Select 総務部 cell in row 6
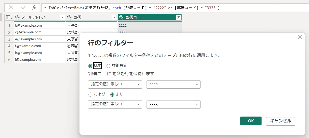Image resolution: width=309 pixels, height=138 pixels. [x=72, y=59]
